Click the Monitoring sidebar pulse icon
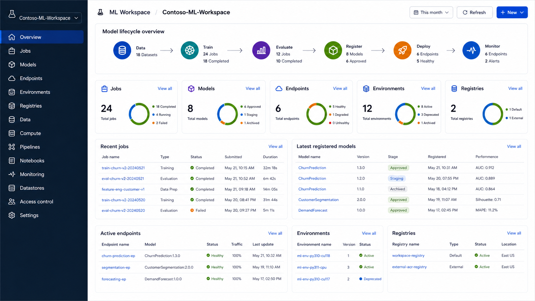This screenshot has width=535, height=301. point(12,174)
